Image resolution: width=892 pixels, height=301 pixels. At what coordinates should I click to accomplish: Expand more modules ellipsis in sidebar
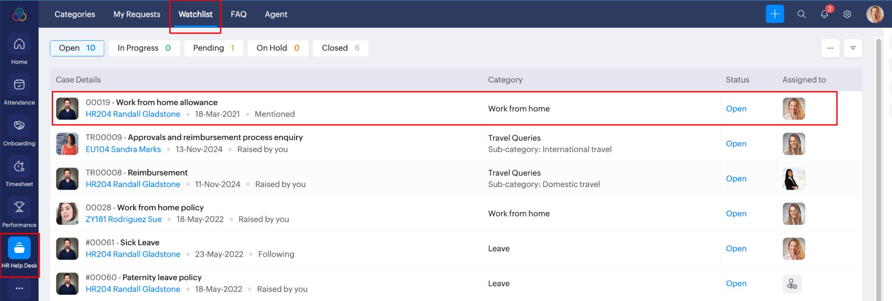click(x=19, y=288)
